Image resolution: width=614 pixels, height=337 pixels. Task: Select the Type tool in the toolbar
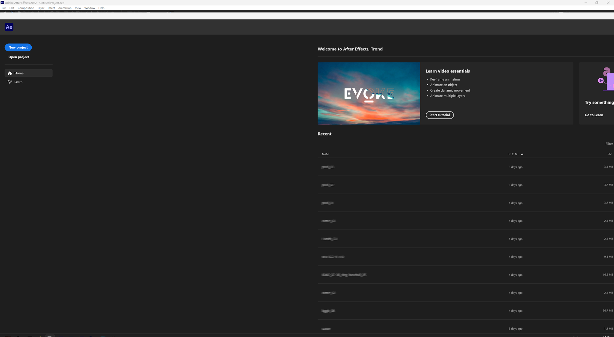coord(78,12)
